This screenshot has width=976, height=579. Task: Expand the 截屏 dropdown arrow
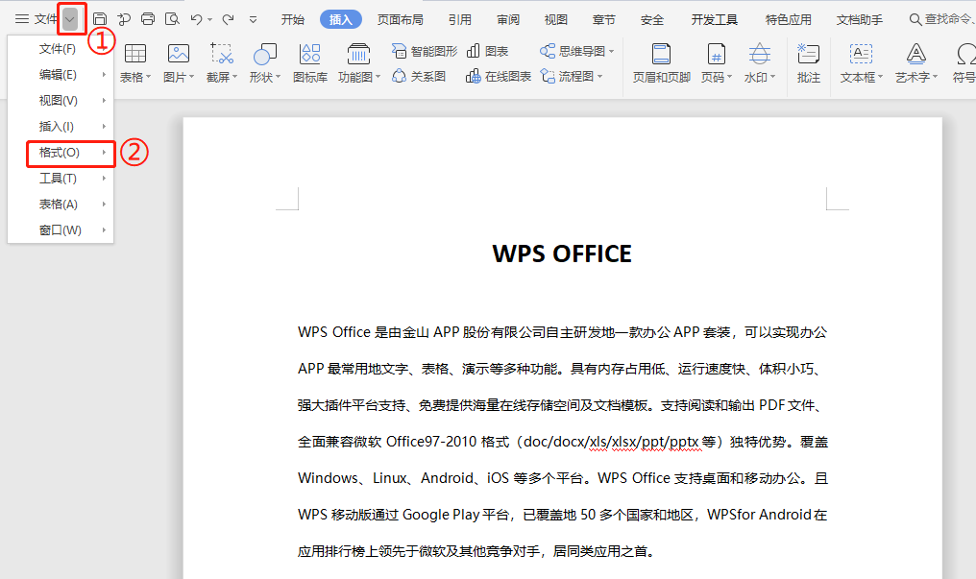234,77
